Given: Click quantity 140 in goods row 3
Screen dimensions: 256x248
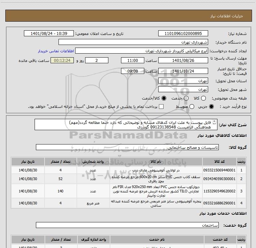Looking at the screenshot, I should point(61,191).
